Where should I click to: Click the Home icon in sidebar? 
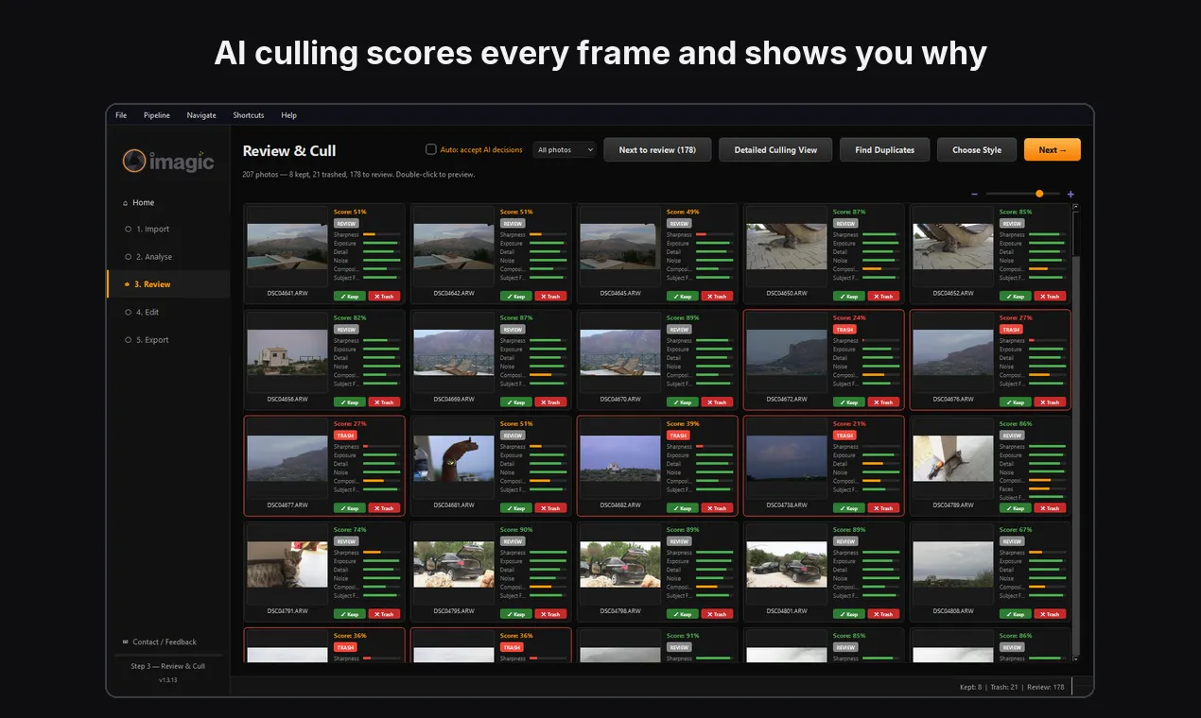tap(126, 203)
